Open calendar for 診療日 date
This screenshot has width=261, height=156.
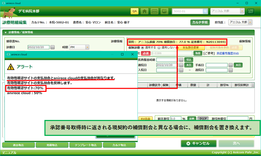(x=52, y=47)
